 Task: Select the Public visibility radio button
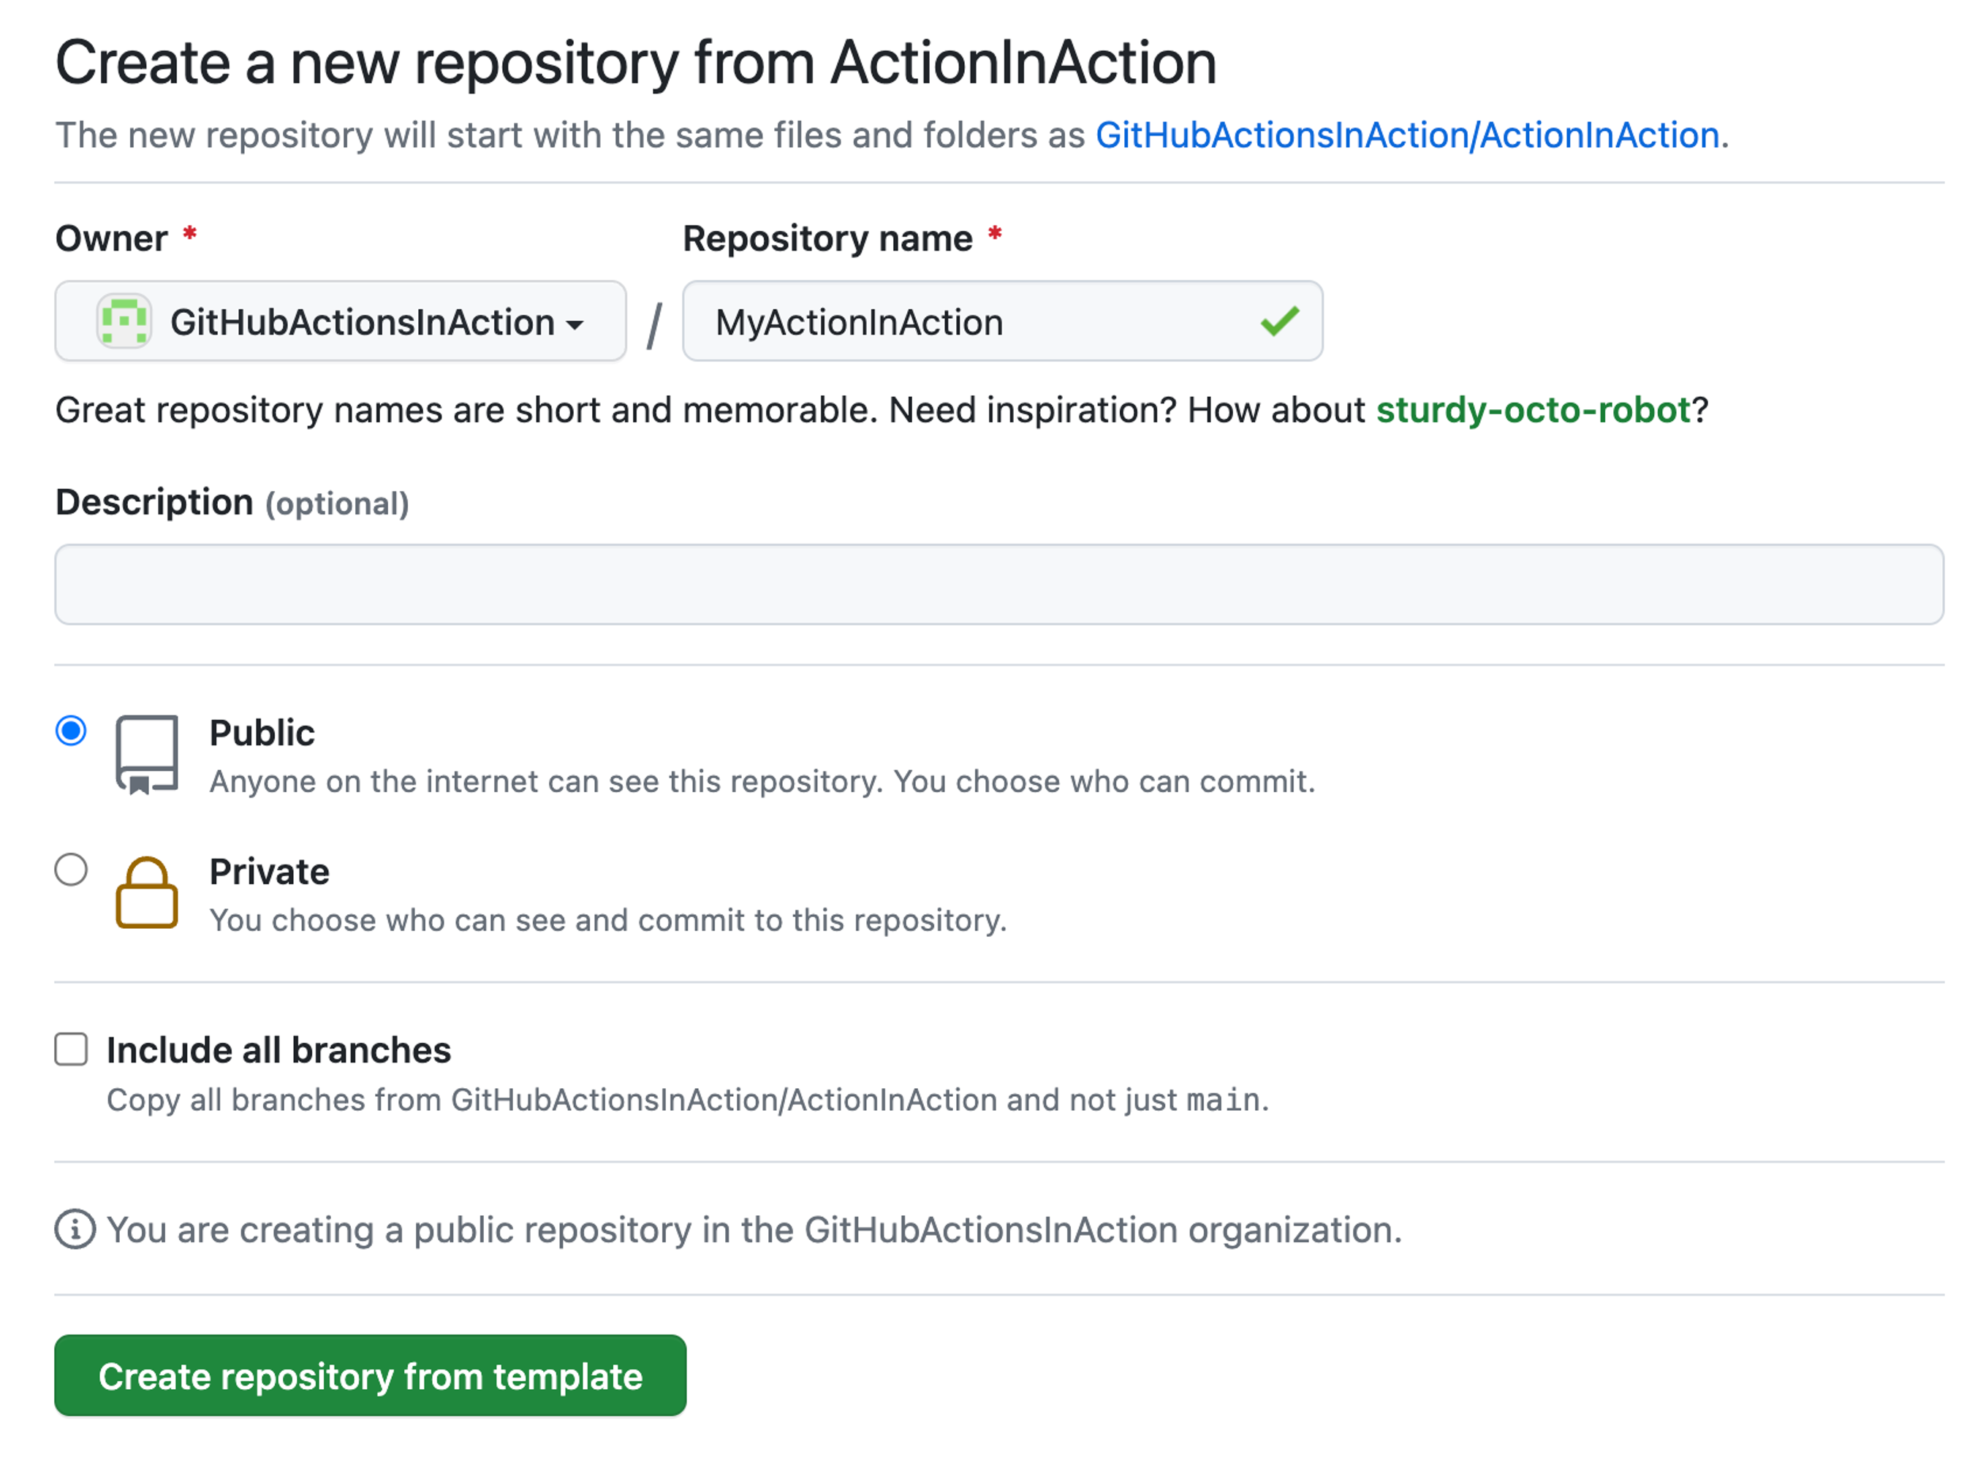[71, 731]
